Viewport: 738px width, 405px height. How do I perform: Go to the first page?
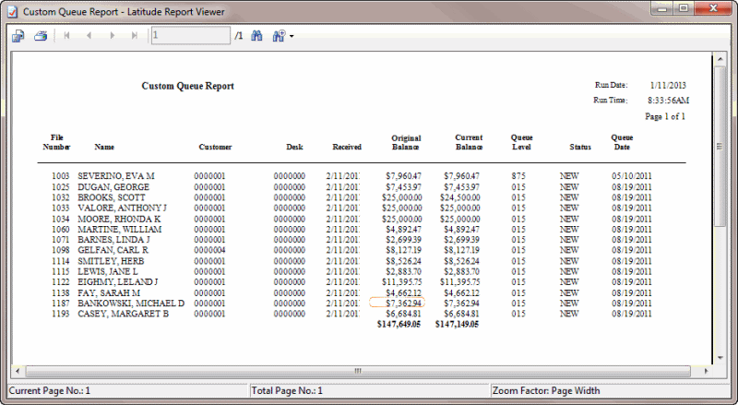click(x=66, y=36)
